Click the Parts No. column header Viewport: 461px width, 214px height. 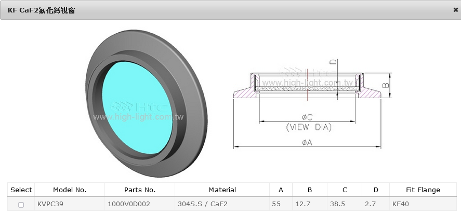139,190
